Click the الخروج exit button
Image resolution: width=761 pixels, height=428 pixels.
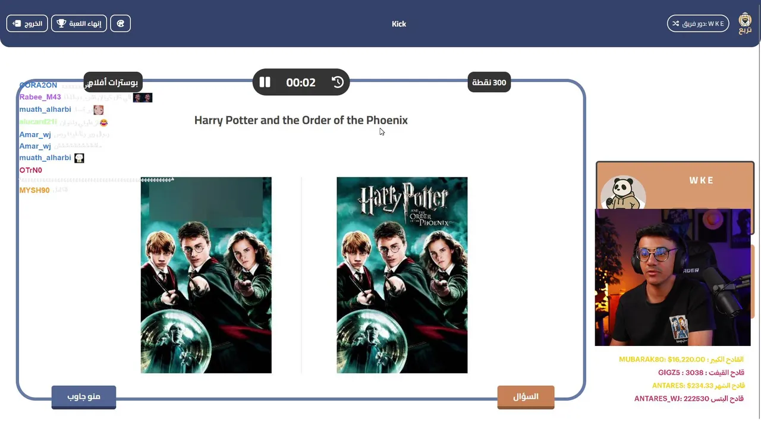27,24
